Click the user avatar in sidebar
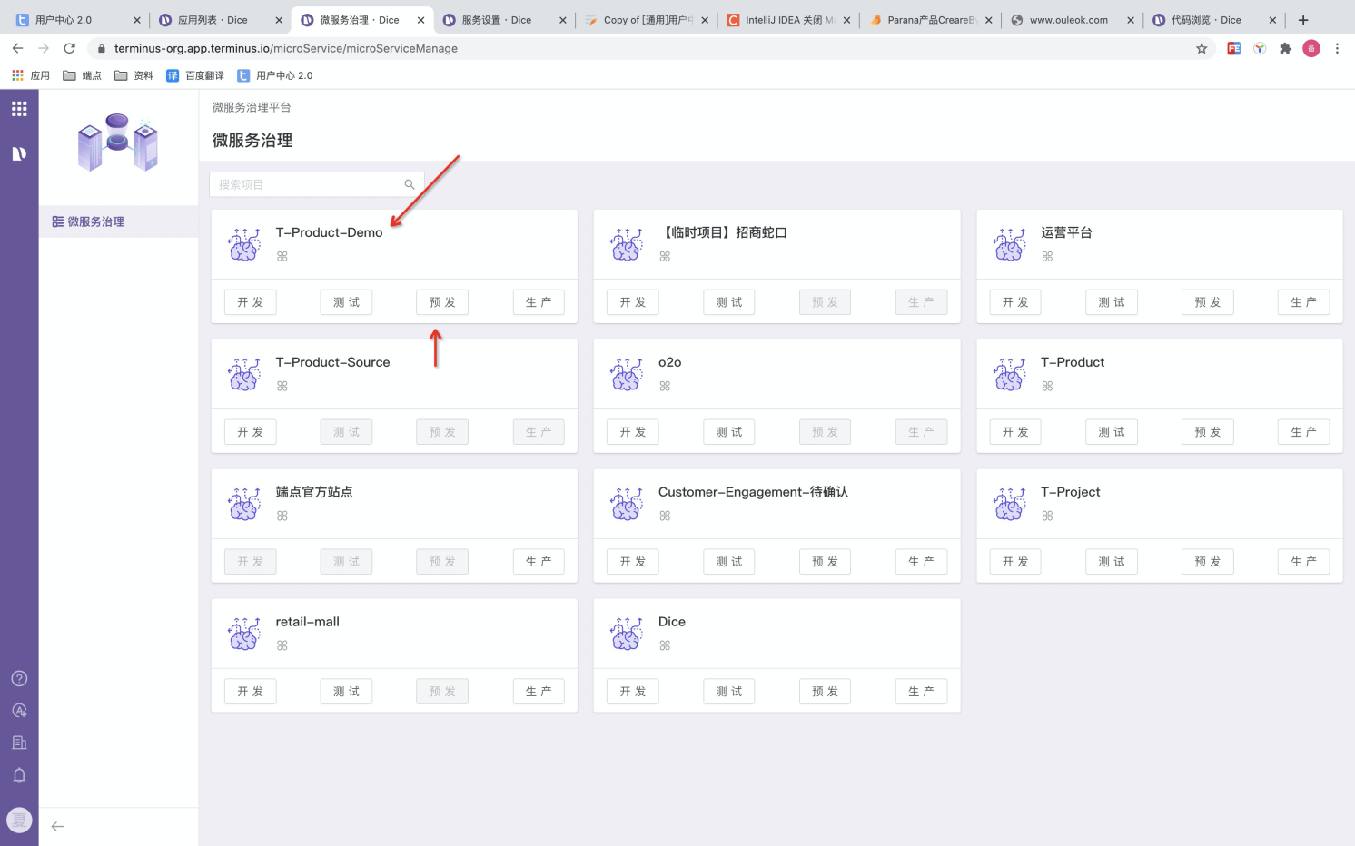The image size is (1355, 846). click(x=19, y=821)
